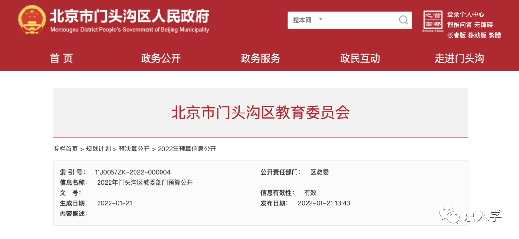Select index number 11J005/ZK-2022-000004
The height and width of the screenshot is (239, 519).
coord(133,172)
